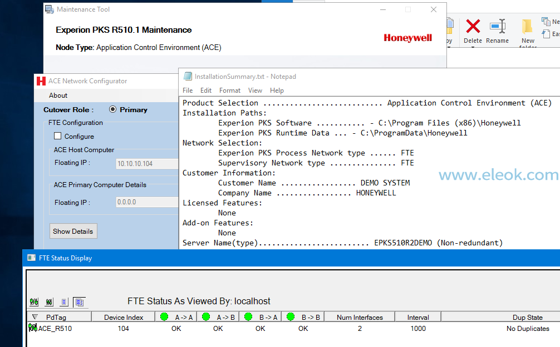Click the ACE Primary Computer Floating IP field 0.0.0.0

(x=147, y=202)
